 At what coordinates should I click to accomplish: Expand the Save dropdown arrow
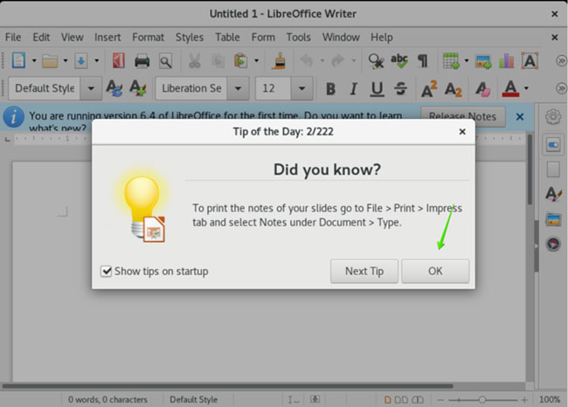(x=97, y=60)
